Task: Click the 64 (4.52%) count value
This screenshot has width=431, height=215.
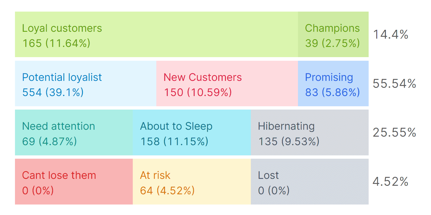Action: (x=167, y=191)
